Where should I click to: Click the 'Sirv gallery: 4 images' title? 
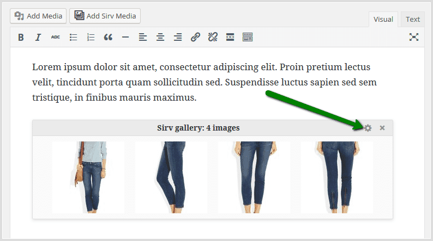199,128
